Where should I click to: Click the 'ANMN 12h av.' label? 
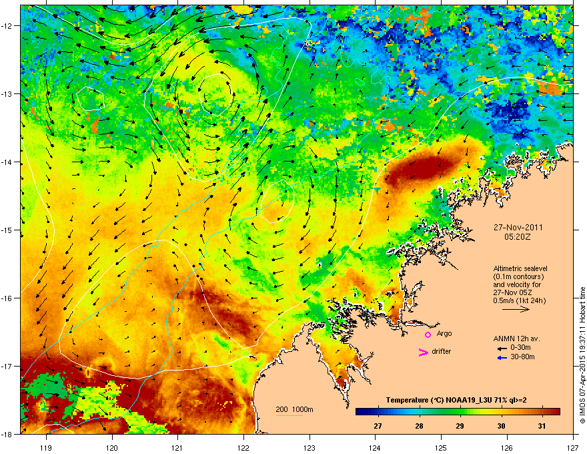(x=516, y=338)
